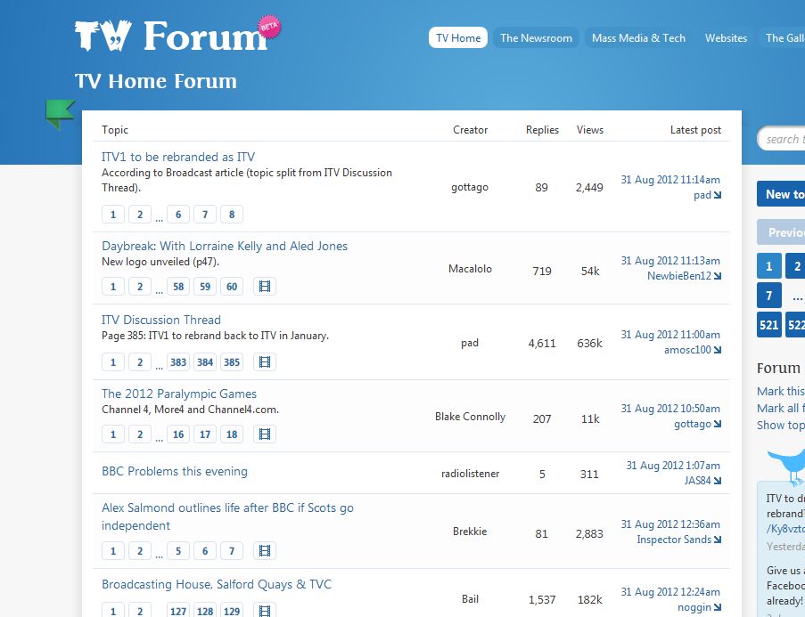This screenshot has height=617, width=805.
Task: Open profile of latest poster NewbieBen12
Action: (x=679, y=276)
